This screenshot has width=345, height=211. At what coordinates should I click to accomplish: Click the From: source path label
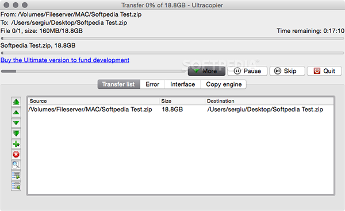tap(71, 14)
